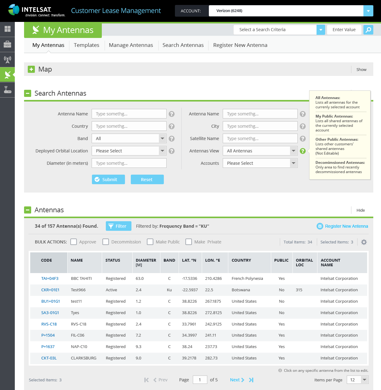Click the Filter button
Screen dimensions: 381x390
click(x=118, y=226)
